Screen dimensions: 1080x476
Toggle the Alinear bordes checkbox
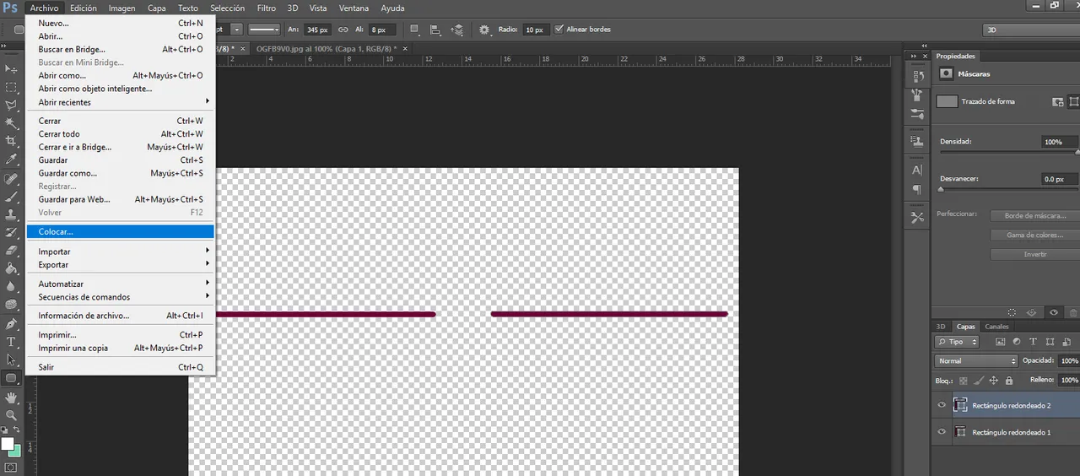(559, 30)
